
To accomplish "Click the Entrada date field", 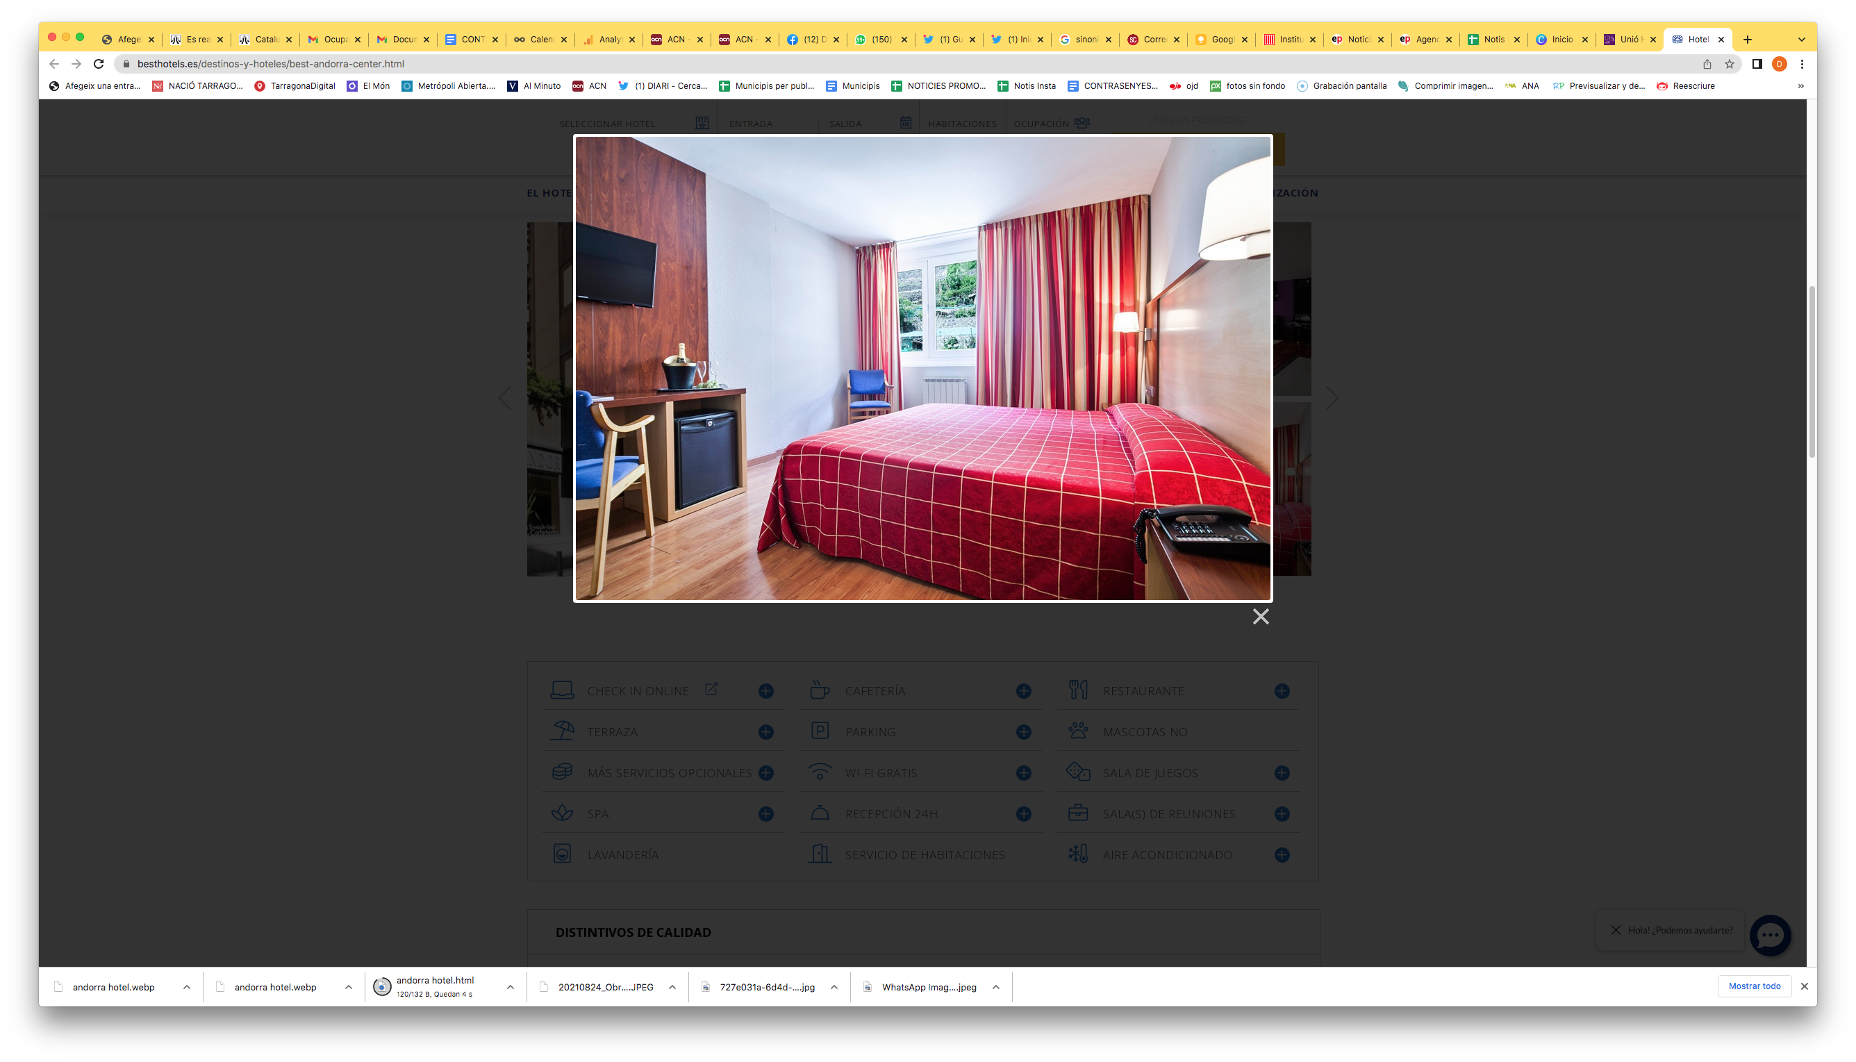I will (769, 123).
